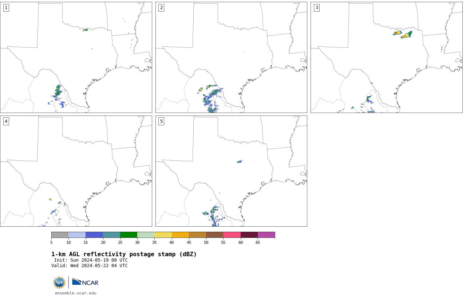
Task: Select the dark green 25-30 dBZ swatch
Action: pos(129,235)
